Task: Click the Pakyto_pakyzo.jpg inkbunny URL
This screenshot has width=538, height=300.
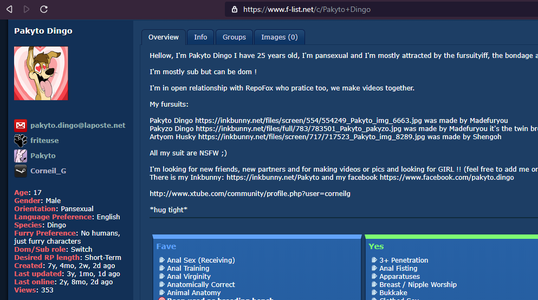Action: coord(299,129)
